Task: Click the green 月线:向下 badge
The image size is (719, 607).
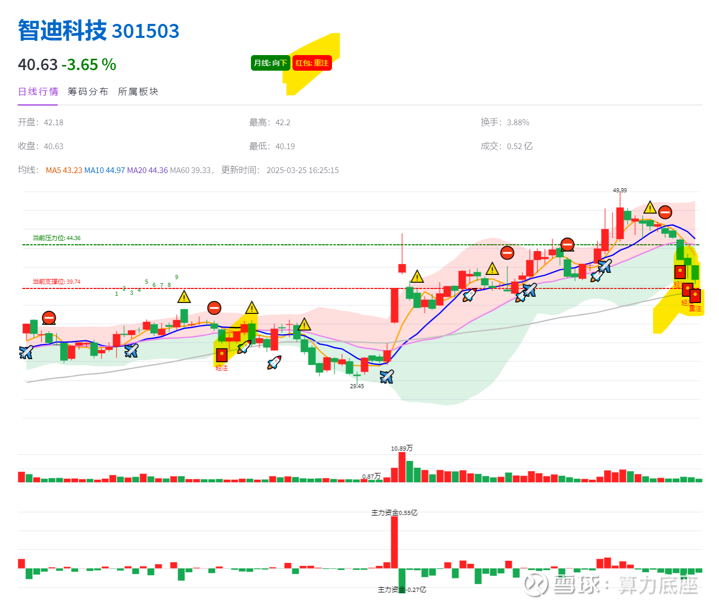Action: [270, 63]
